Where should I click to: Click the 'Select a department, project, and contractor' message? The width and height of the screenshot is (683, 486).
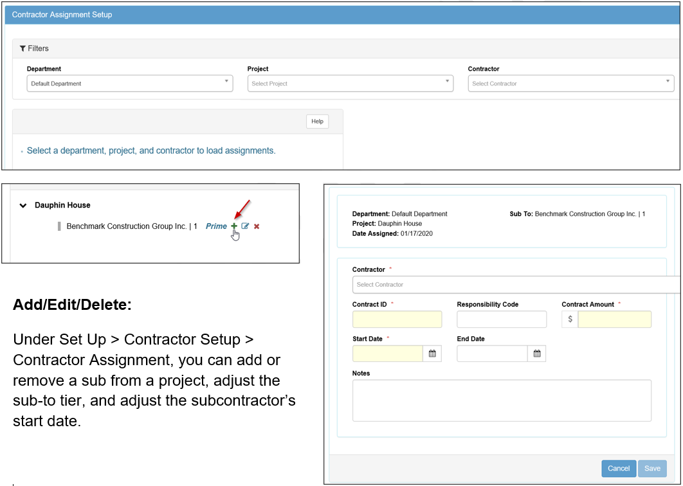(x=151, y=150)
